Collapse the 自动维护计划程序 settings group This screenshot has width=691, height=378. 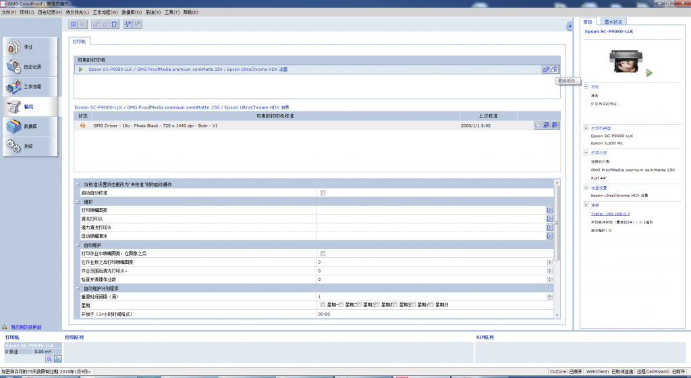click(x=78, y=289)
